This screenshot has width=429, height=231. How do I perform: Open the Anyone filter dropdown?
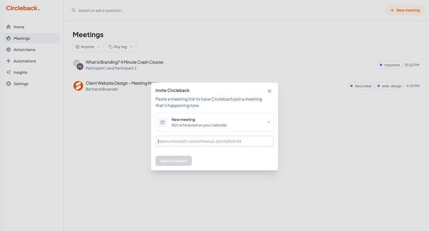pyautogui.click(x=88, y=47)
